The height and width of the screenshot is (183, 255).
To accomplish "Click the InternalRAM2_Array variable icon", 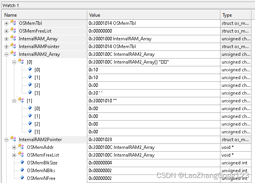I will click(13, 54).
